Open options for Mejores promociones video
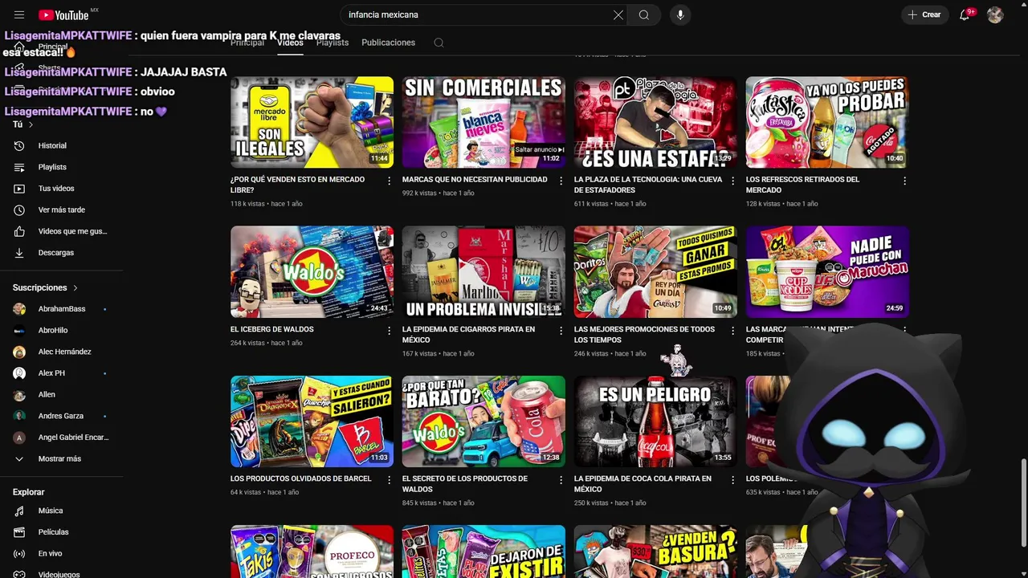 [732, 330]
